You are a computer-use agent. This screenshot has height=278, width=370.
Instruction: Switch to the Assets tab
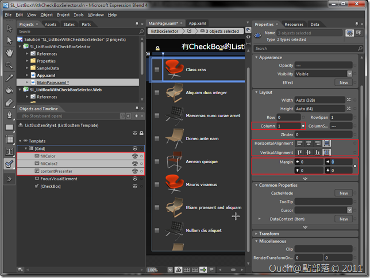(x=51, y=25)
